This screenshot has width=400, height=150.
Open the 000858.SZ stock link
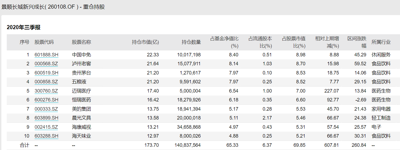(46, 82)
